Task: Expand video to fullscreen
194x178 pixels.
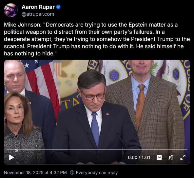Action: click(x=183, y=157)
